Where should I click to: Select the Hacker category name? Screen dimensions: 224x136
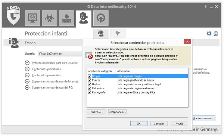click(x=96, y=84)
